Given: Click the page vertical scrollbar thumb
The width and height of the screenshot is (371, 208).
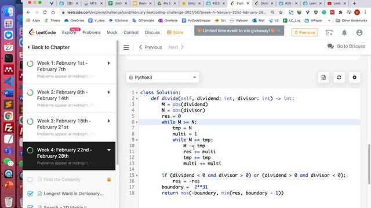Looking at the screenshot, I should tap(369, 164).
